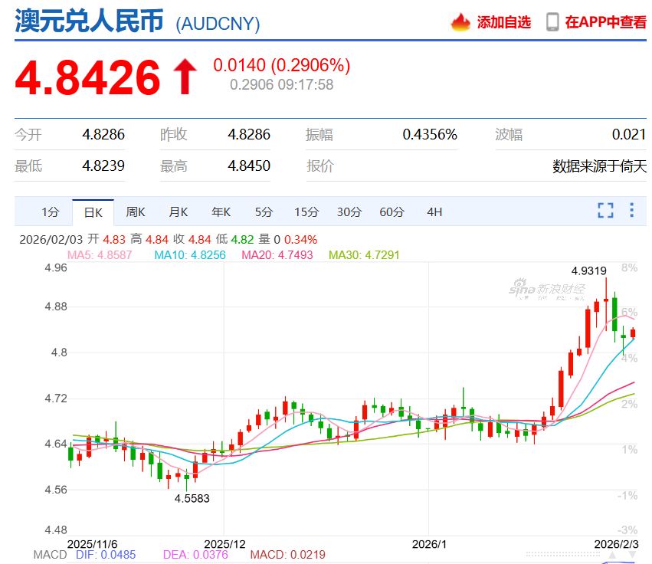Add AUDCNY to 添加自选 watchlist

503,22
